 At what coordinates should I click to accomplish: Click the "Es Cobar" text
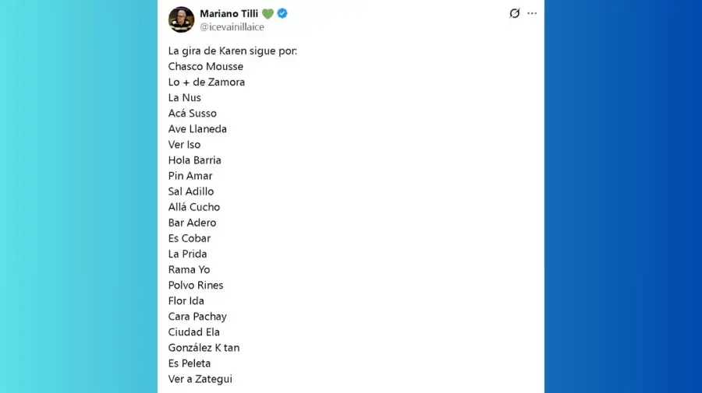pyautogui.click(x=189, y=238)
